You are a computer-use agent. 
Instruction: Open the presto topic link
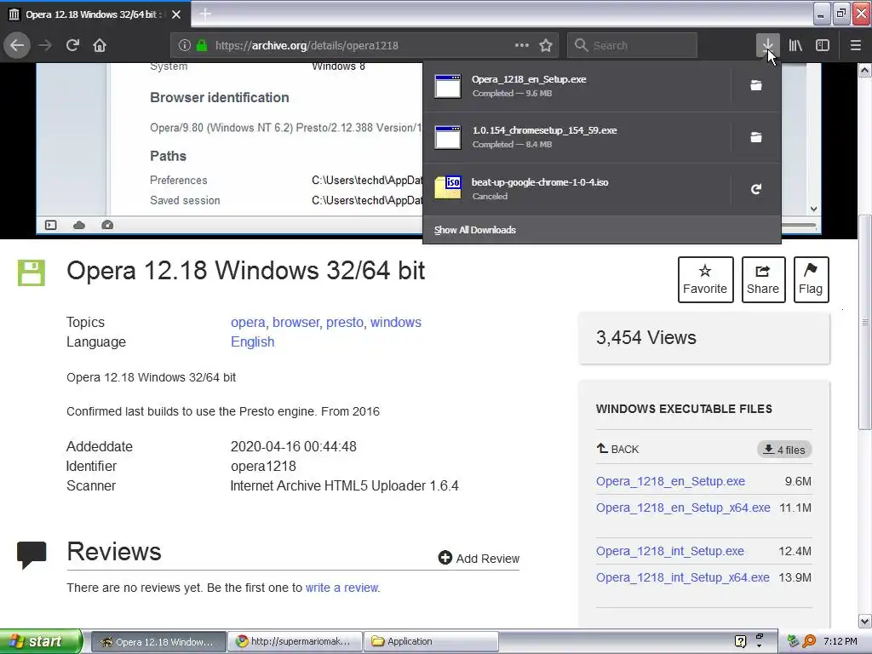click(344, 323)
